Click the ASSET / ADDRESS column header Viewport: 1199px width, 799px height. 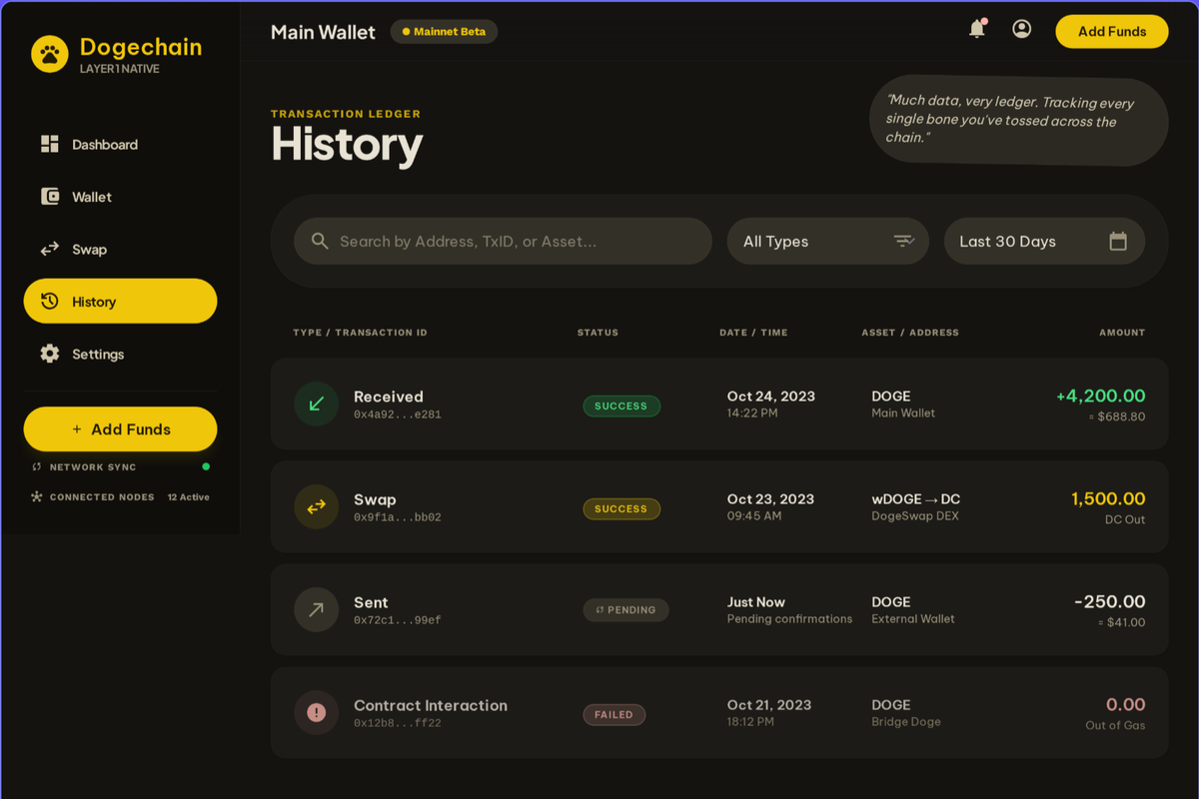click(910, 333)
